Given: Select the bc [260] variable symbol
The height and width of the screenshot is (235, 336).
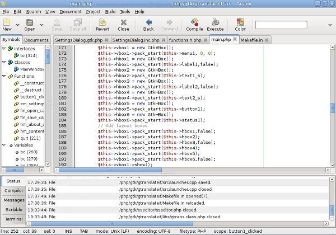Looking at the screenshot, I should [x=26, y=152].
